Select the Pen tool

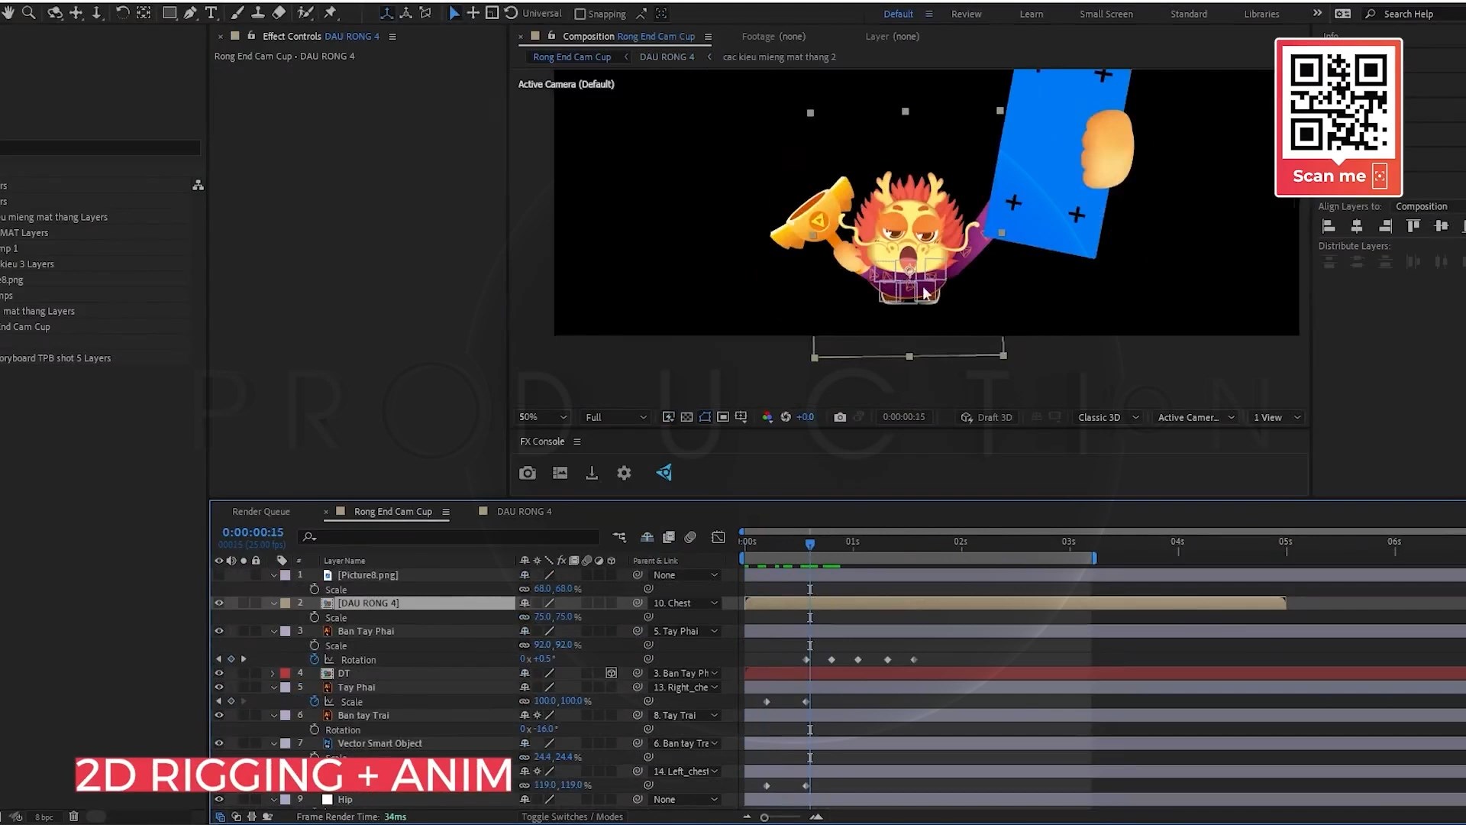(190, 13)
